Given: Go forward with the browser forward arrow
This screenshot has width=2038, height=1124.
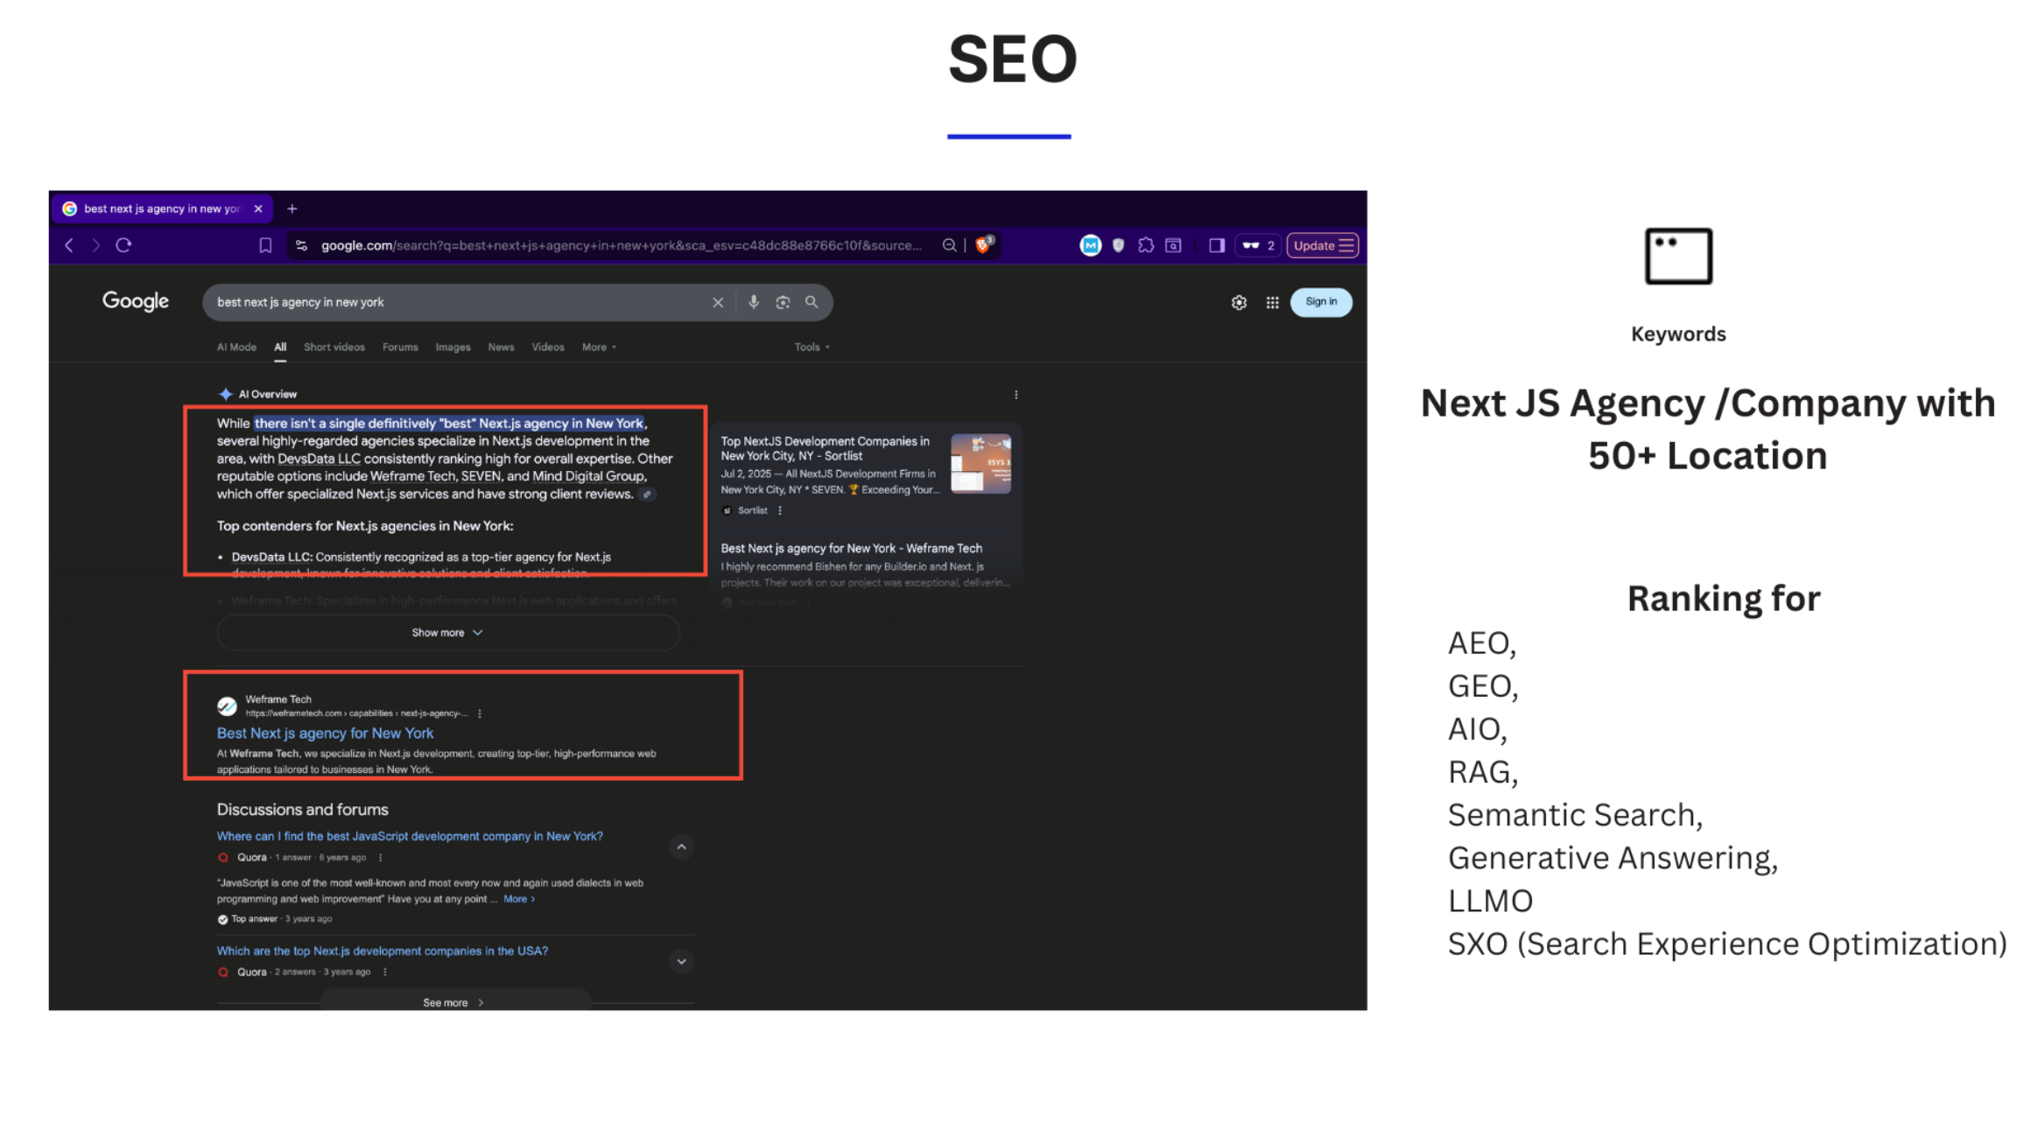Looking at the screenshot, I should pyautogui.click(x=95, y=246).
